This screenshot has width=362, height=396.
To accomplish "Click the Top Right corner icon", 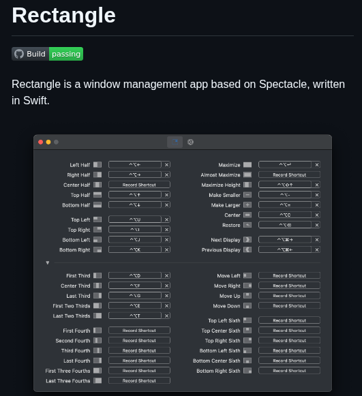I will point(97,230).
